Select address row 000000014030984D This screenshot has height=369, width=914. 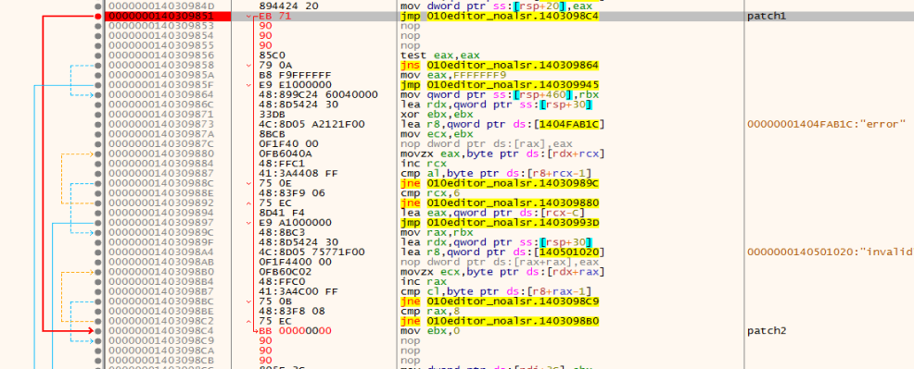click(161, 6)
